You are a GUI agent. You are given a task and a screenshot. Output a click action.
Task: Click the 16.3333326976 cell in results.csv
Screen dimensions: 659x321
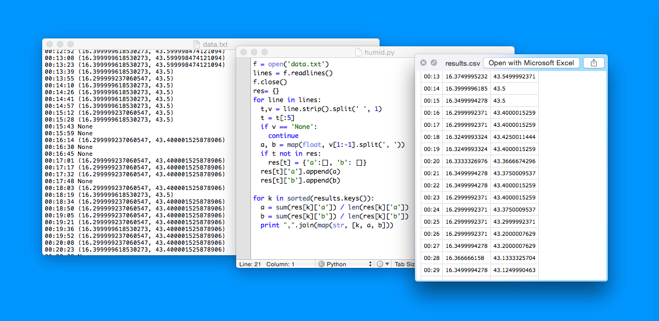click(467, 162)
